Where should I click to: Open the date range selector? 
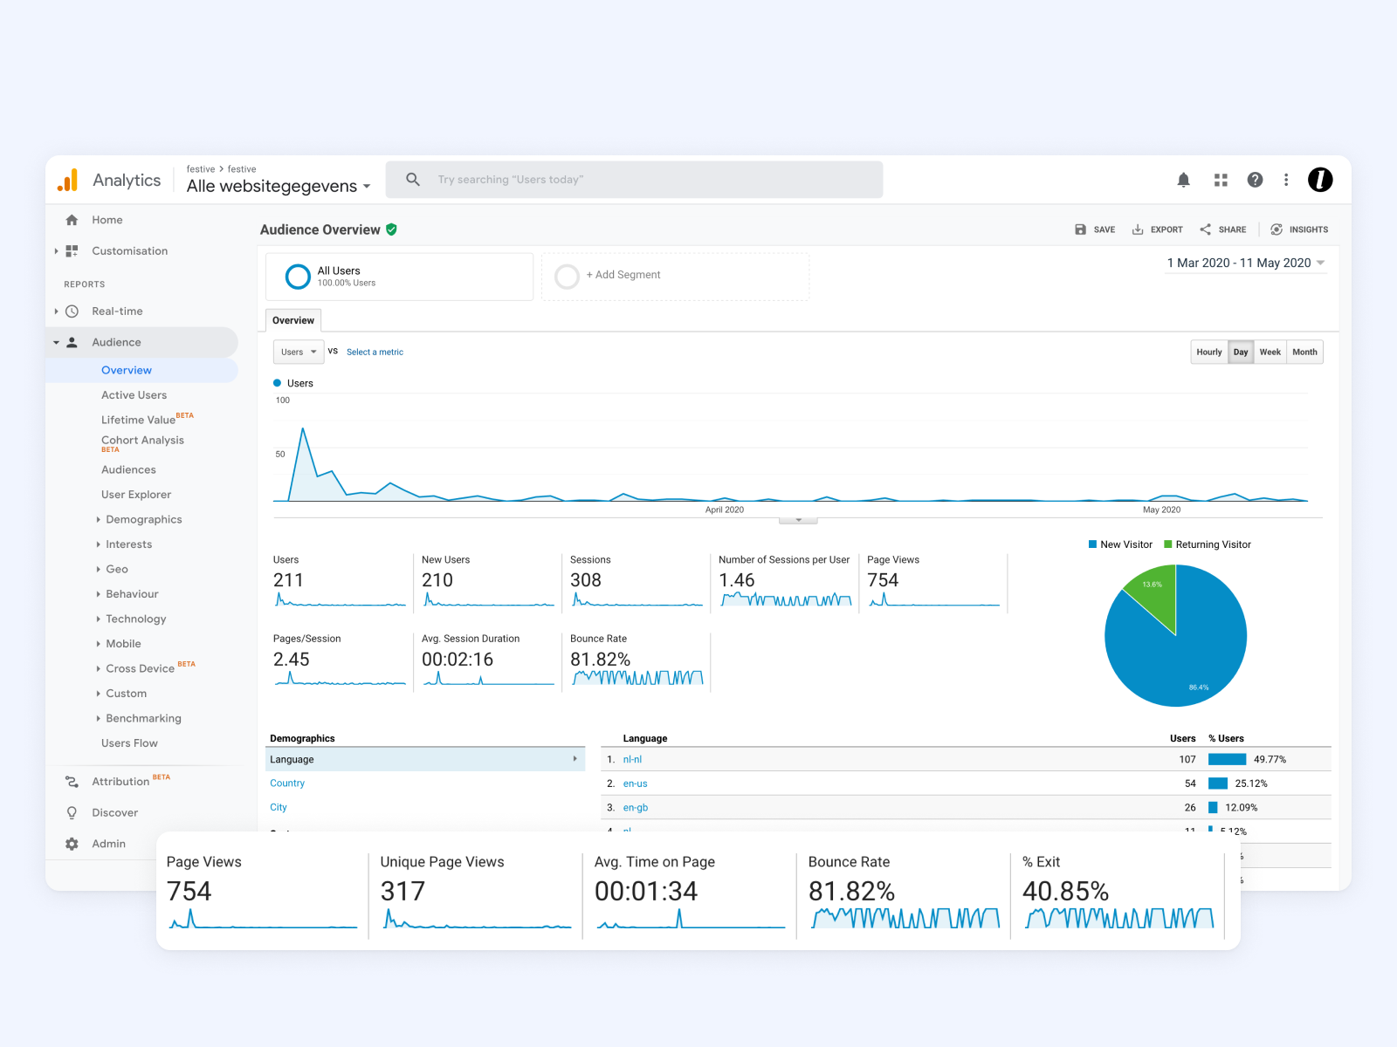[x=1243, y=263]
